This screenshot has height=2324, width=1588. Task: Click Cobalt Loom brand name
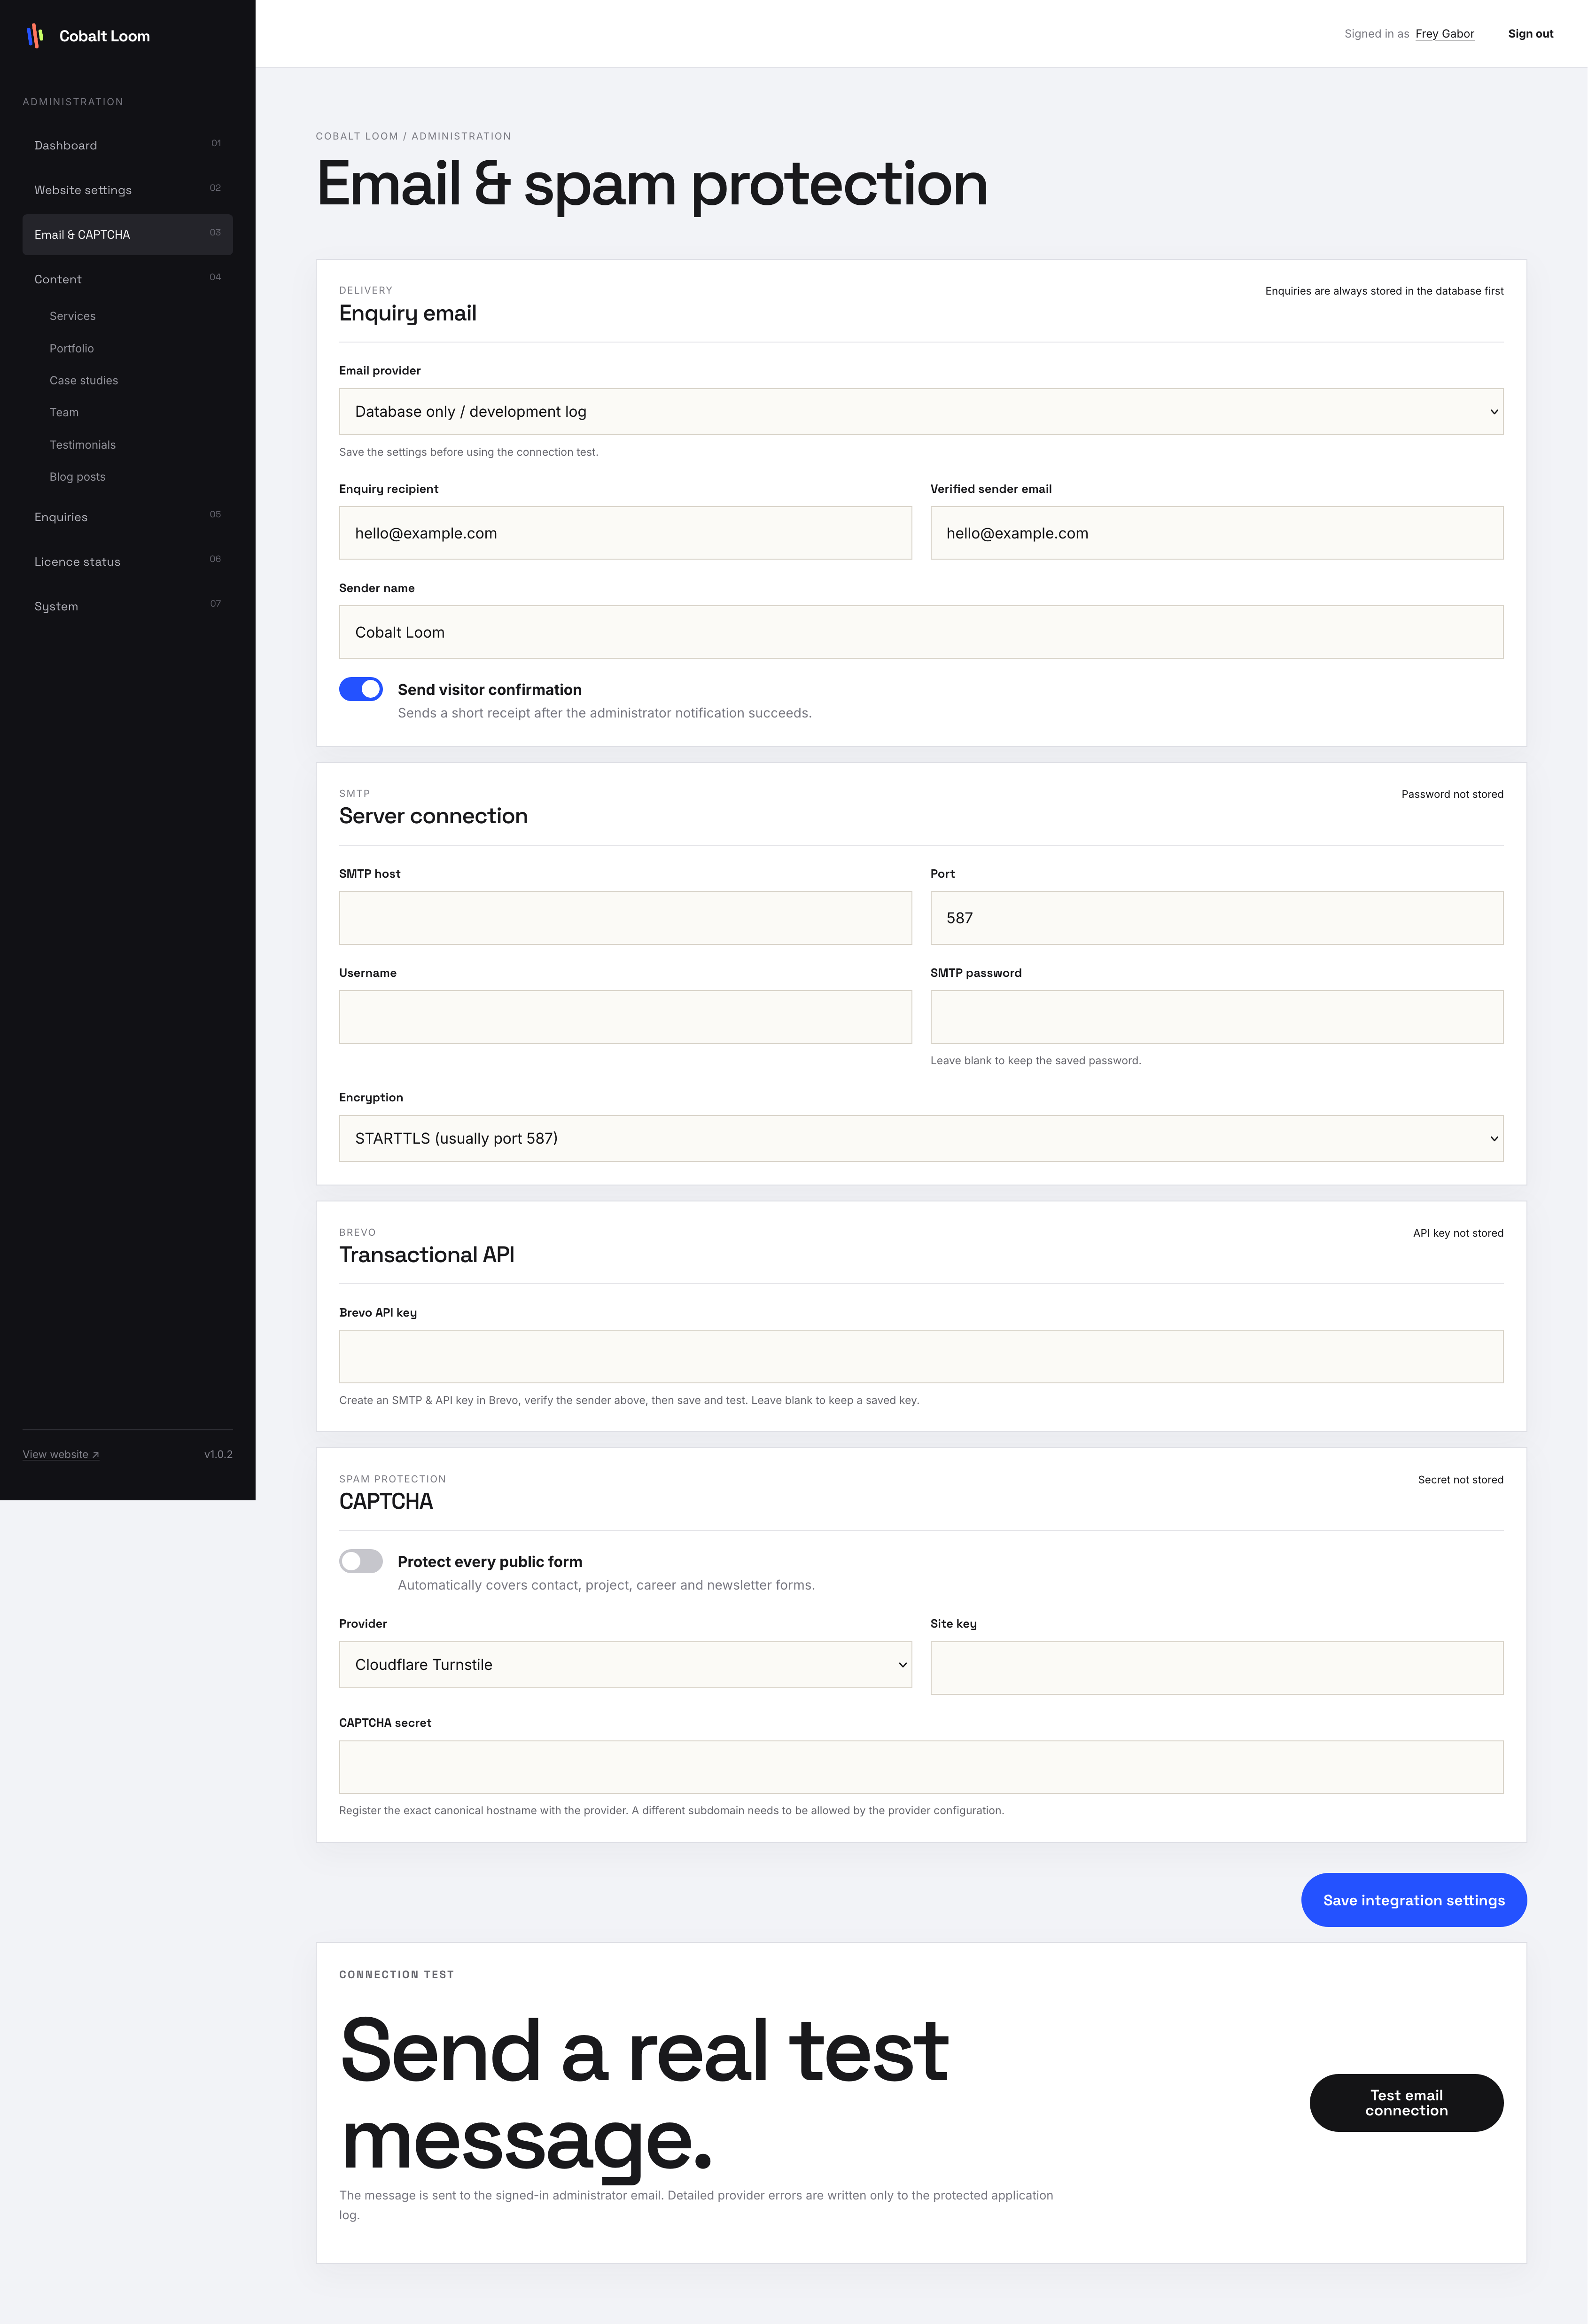pyautogui.click(x=104, y=36)
